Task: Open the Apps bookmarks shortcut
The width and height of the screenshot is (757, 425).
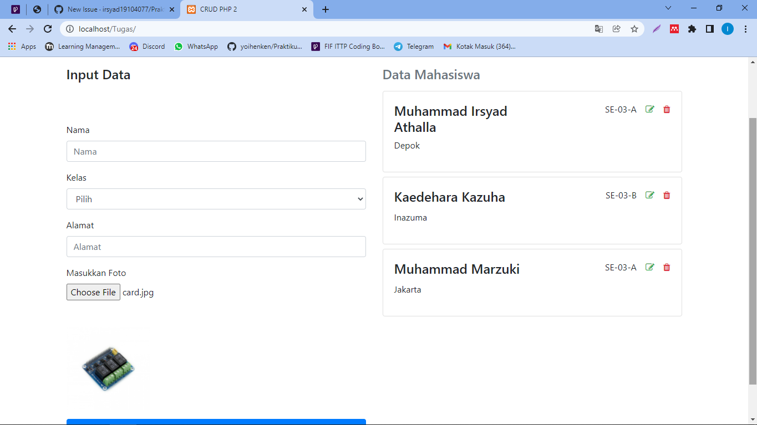Action: (x=22, y=47)
